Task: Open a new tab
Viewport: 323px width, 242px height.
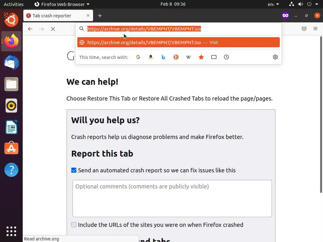Action: point(100,16)
